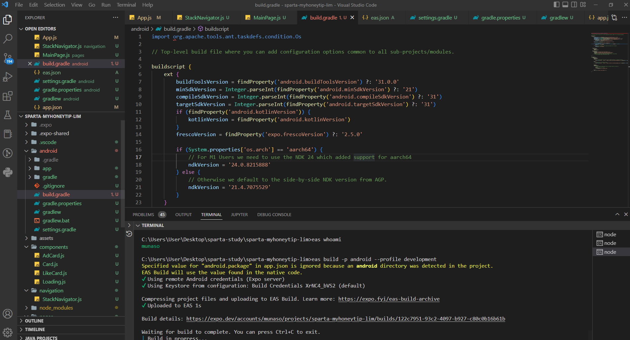Close the bottom panel
Image resolution: width=630 pixels, height=340 pixels.
coord(626,214)
